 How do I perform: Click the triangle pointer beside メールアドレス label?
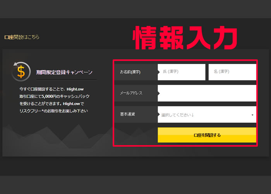[x=159, y=94]
